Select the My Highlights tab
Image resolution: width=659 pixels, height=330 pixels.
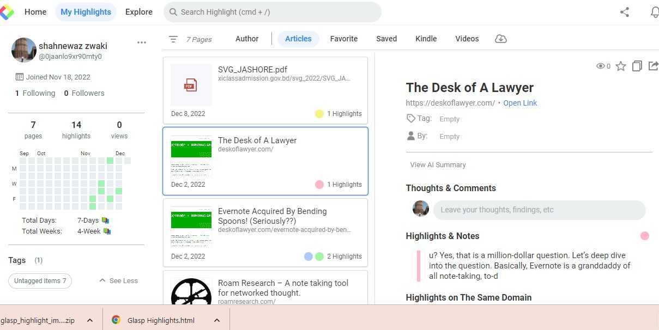(x=86, y=12)
